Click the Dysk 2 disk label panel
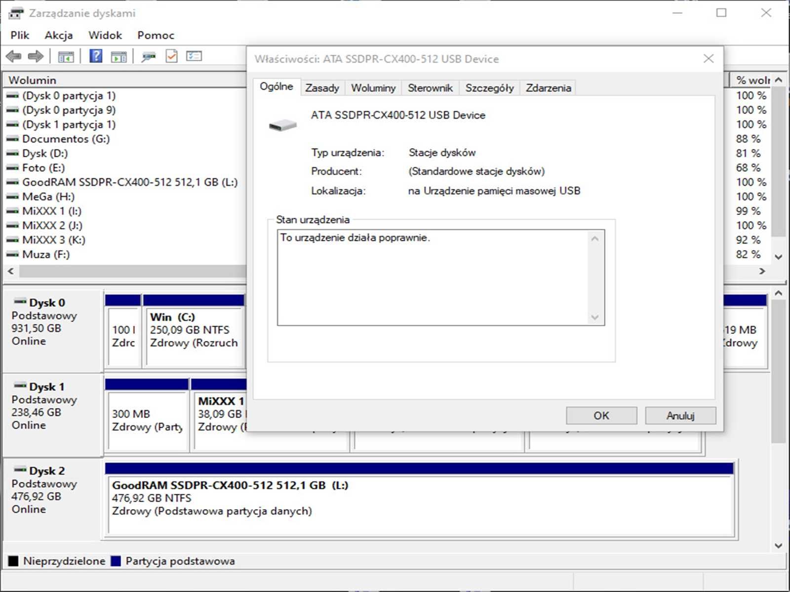 click(x=53, y=499)
